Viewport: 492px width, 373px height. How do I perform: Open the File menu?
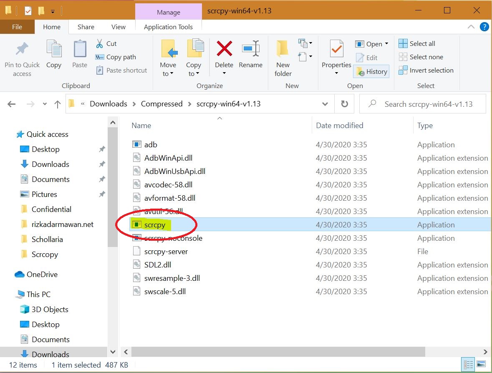coord(17,27)
